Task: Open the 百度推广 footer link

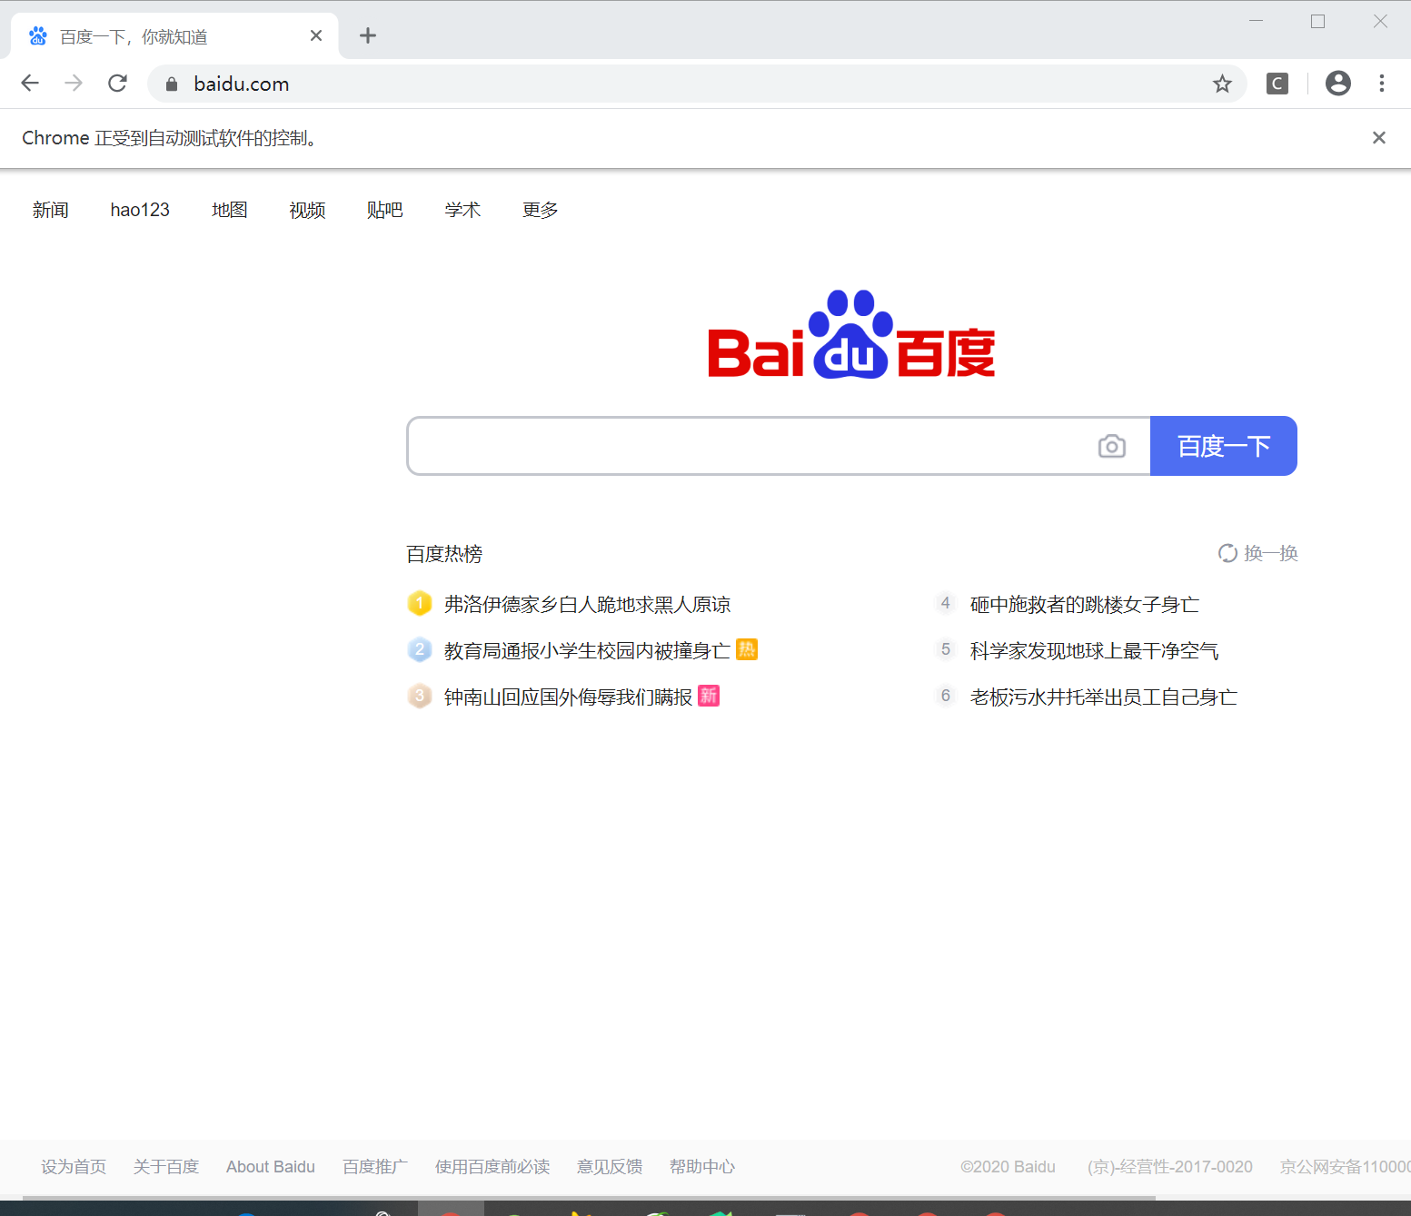Action: (375, 1167)
